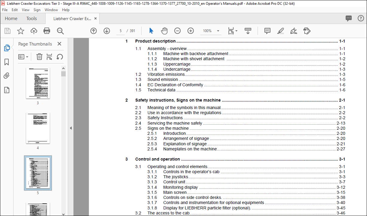367x216 pixels.
Task: Bookmark file with star icon
Action: click(20, 31)
